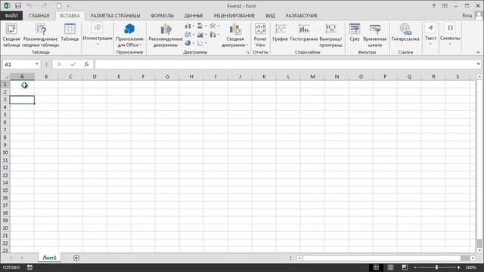This screenshot has width=484, height=272.
Task: Open the radar/stock chart dropdown
Action: 214,26
